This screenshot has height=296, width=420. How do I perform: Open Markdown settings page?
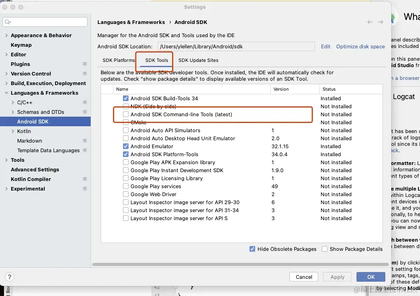(30, 141)
